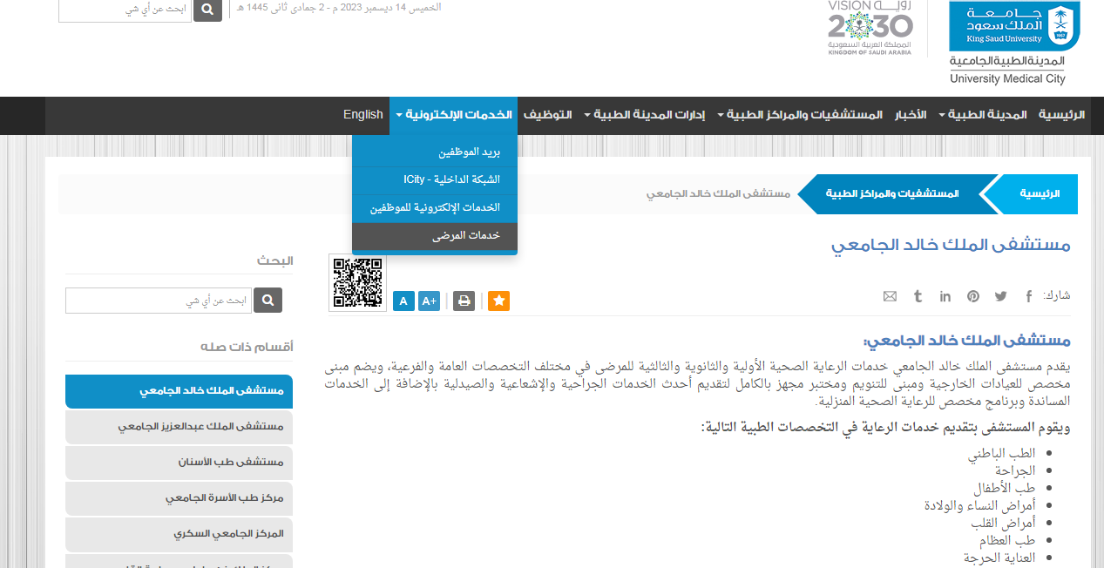
Task: Share the page on Facebook
Action: click(x=1028, y=296)
